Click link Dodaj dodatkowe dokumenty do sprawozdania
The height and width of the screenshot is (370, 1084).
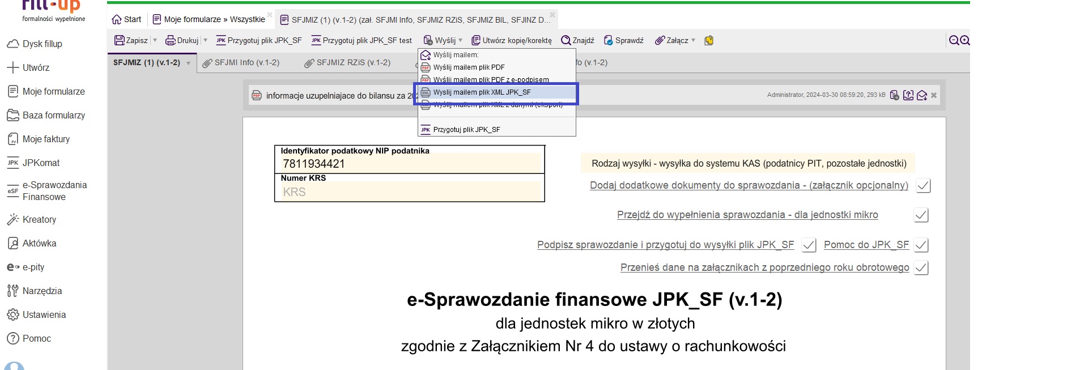(x=749, y=185)
